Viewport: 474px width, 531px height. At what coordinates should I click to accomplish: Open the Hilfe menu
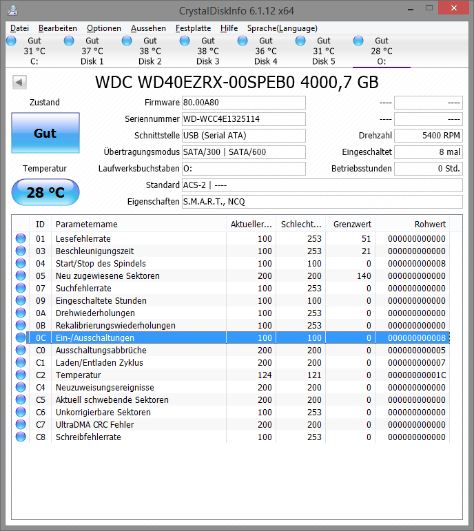(229, 28)
